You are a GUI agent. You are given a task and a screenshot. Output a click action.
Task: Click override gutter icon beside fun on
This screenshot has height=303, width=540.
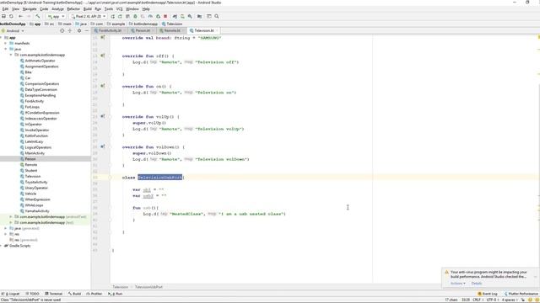tap(103, 86)
